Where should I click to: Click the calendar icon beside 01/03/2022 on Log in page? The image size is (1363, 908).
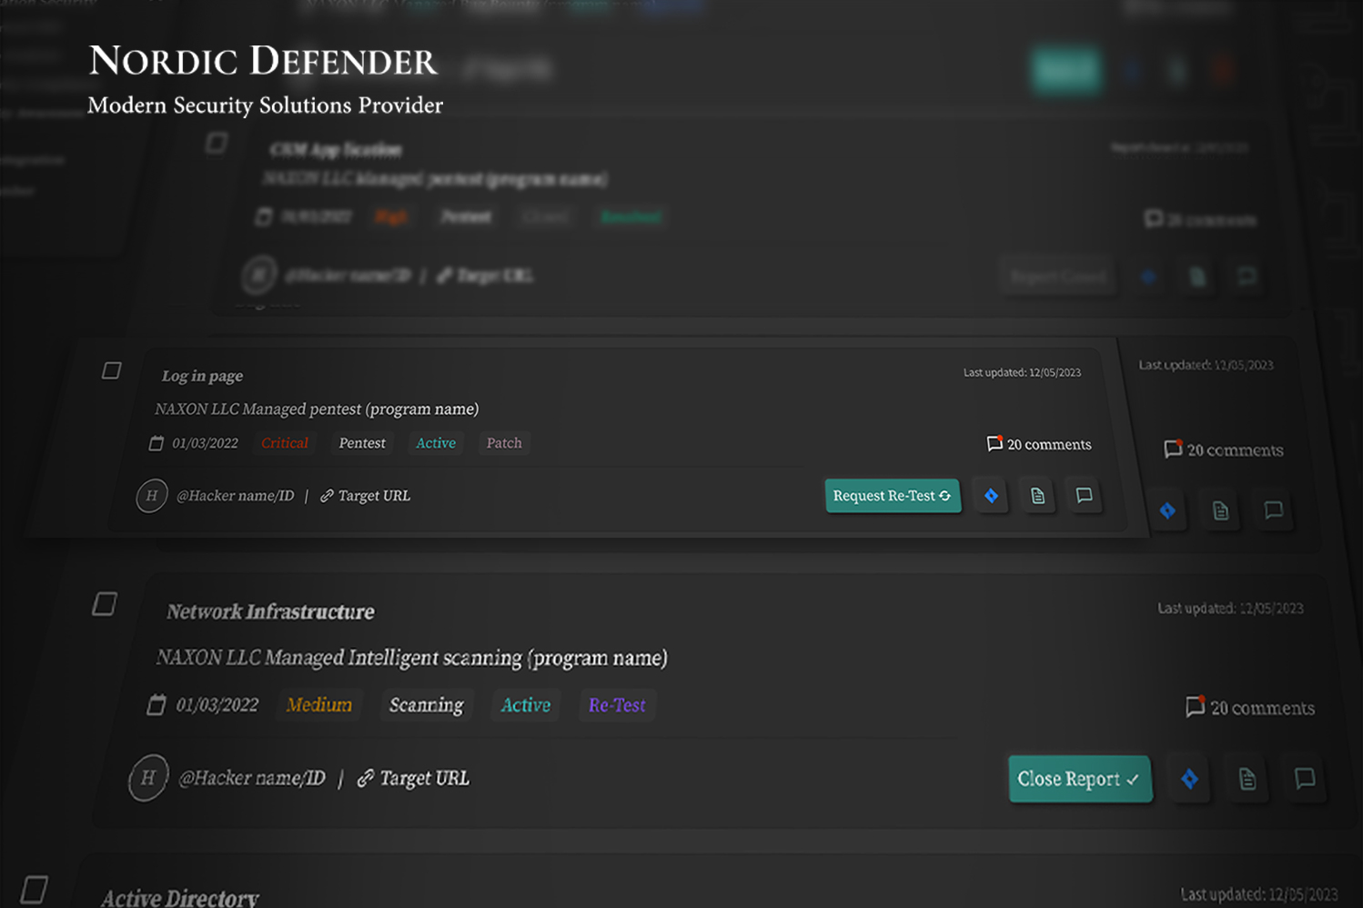(x=156, y=443)
